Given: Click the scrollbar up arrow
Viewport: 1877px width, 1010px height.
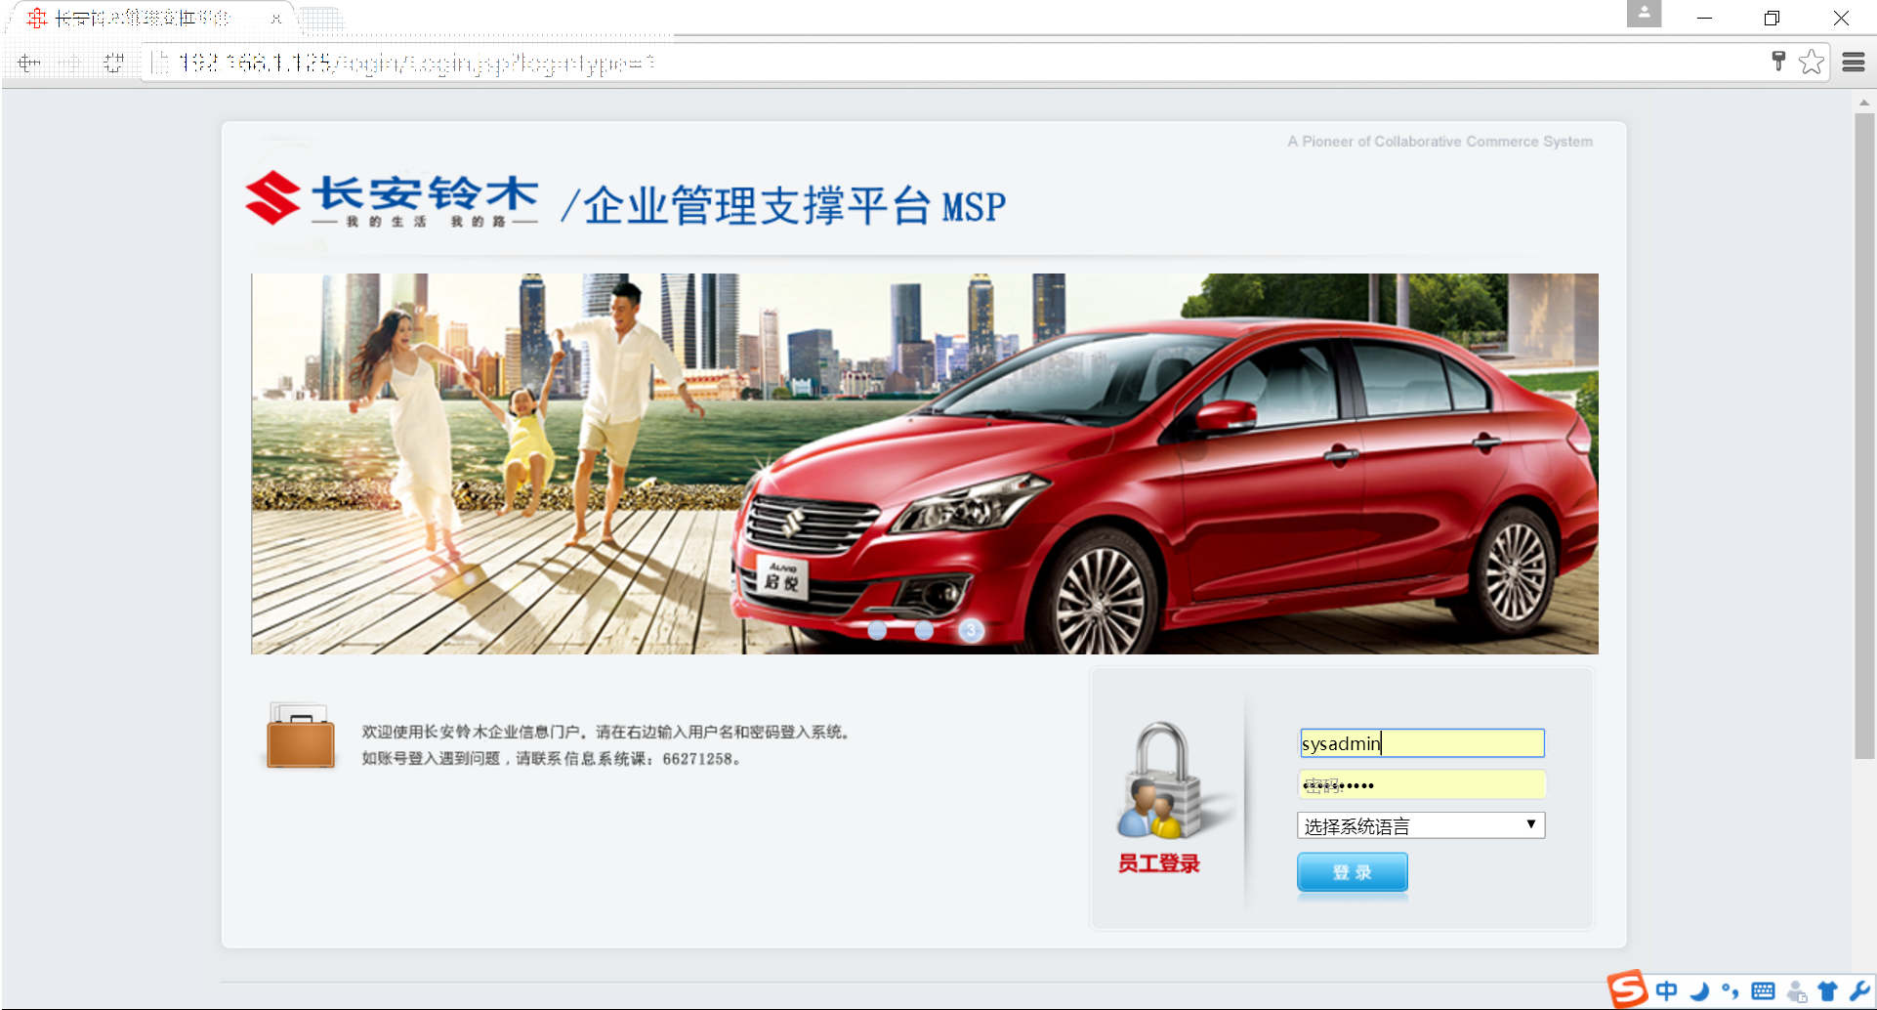Looking at the screenshot, I should pyautogui.click(x=1864, y=102).
